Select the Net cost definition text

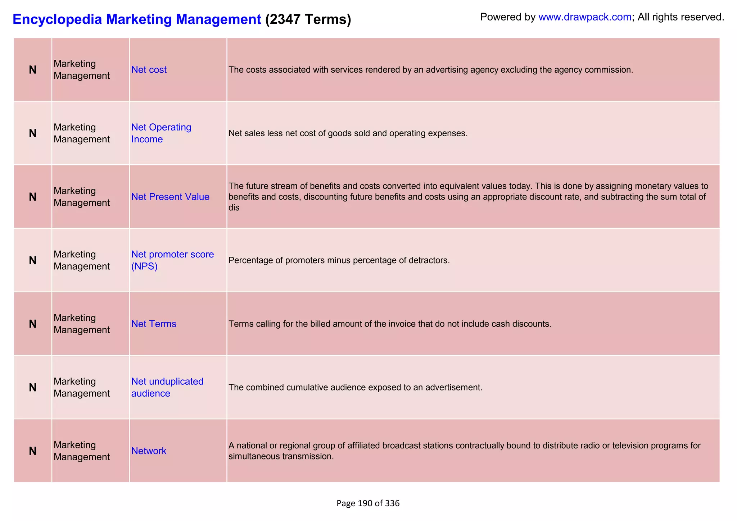tap(431, 70)
